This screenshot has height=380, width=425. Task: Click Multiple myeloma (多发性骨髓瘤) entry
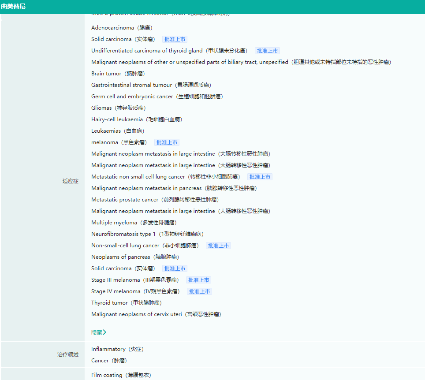(x=134, y=223)
